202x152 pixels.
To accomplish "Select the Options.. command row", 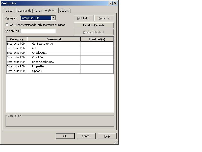I will [54, 71].
